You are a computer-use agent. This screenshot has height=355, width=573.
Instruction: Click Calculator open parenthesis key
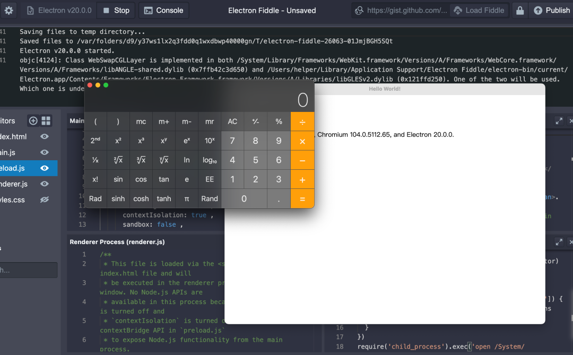coord(95,122)
